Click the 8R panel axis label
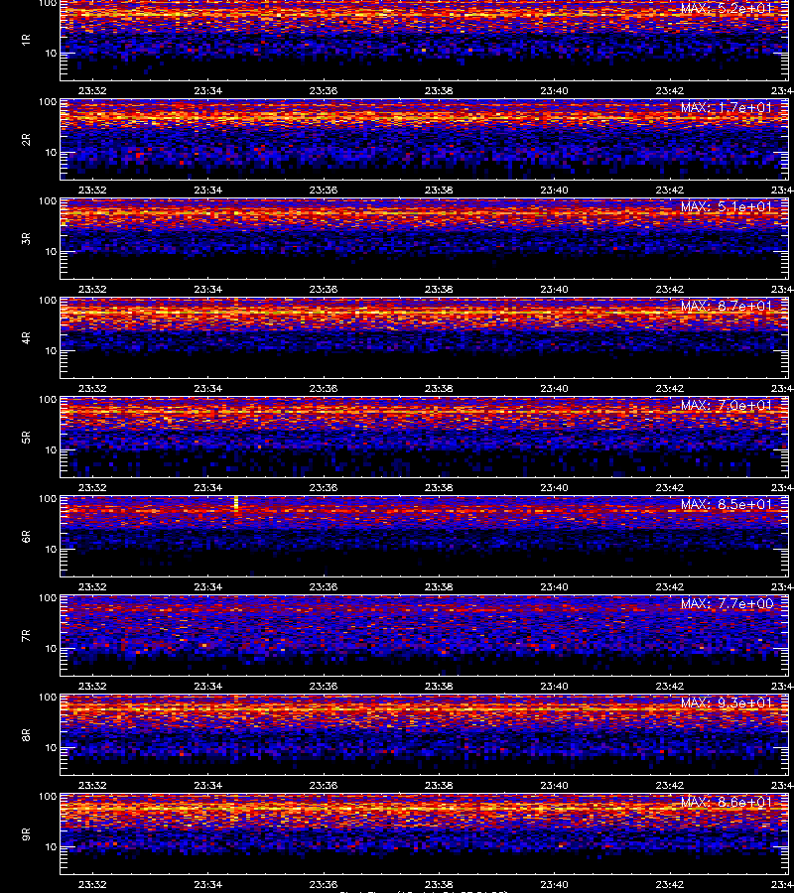The height and width of the screenshot is (893, 794). 26,734
